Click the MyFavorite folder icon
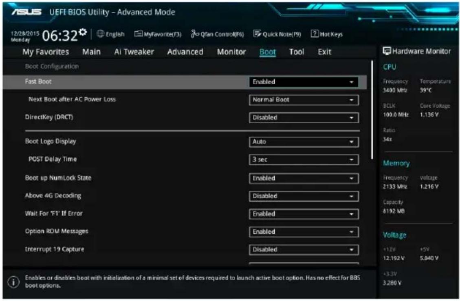 (x=139, y=34)
